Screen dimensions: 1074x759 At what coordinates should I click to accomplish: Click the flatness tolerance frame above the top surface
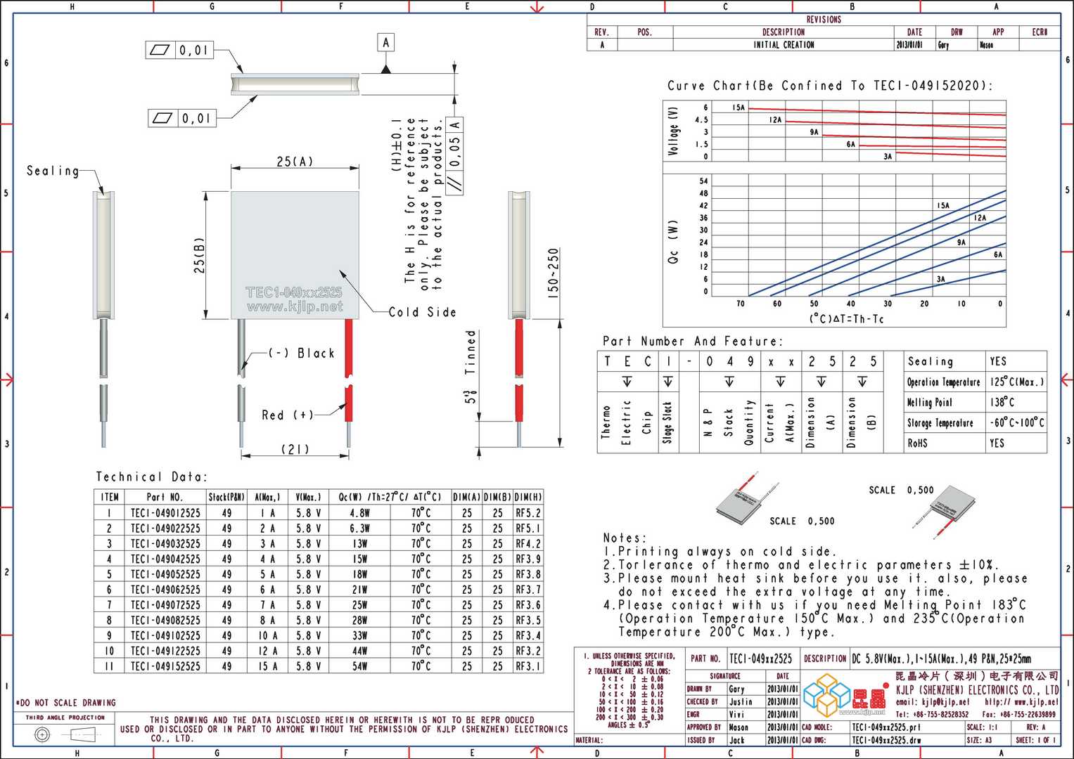click(179, 50)
